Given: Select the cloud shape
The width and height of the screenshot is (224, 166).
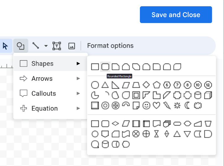Looking at the screenshot, I should [198, 105].
